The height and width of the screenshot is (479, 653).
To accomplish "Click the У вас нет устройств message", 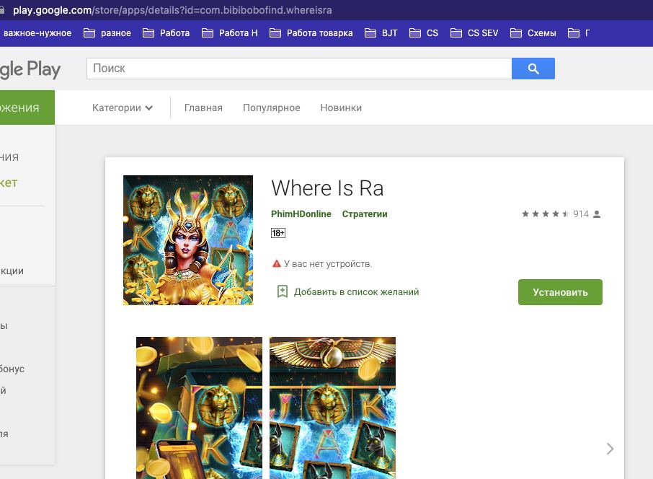I will coord(328,263).
